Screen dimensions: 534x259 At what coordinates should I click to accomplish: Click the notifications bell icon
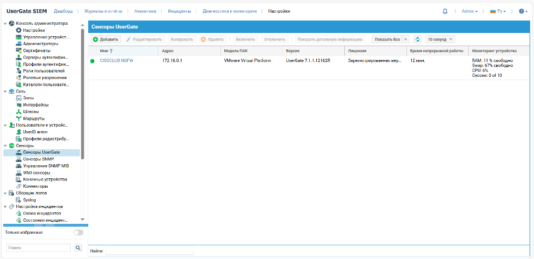click(x=445, y=11)
